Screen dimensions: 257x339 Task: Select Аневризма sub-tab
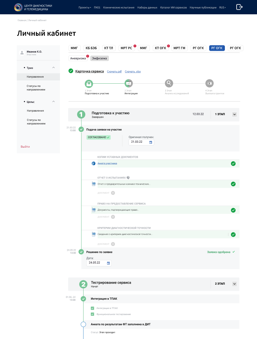point(78,58)
